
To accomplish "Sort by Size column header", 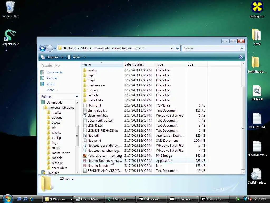I will 197,64.
